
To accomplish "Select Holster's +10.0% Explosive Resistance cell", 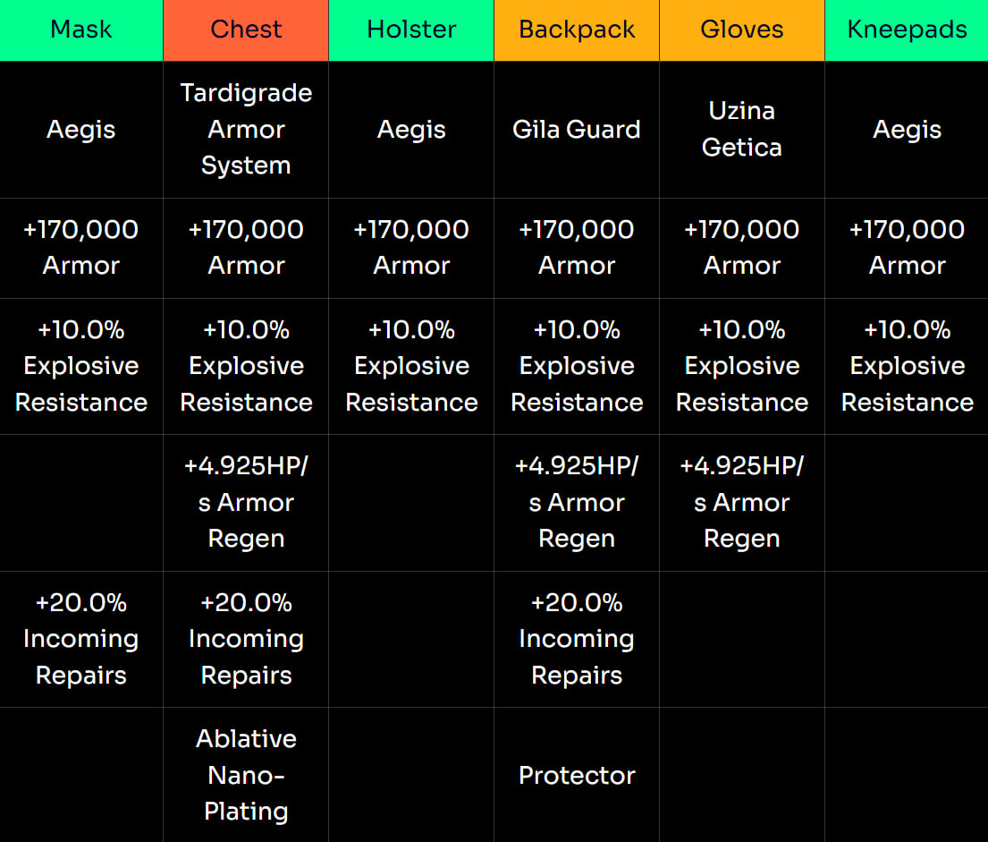I will click(411, 366).
